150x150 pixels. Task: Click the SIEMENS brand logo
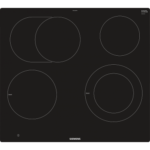[75, 139]
